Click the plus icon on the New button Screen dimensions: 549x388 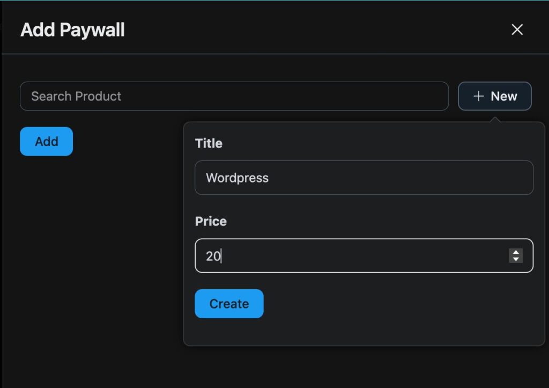(x=478, y=96)
